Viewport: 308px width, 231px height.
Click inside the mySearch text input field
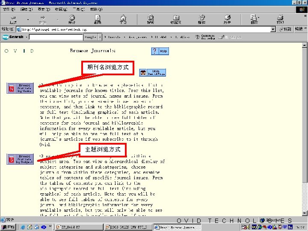click(56, 37)
